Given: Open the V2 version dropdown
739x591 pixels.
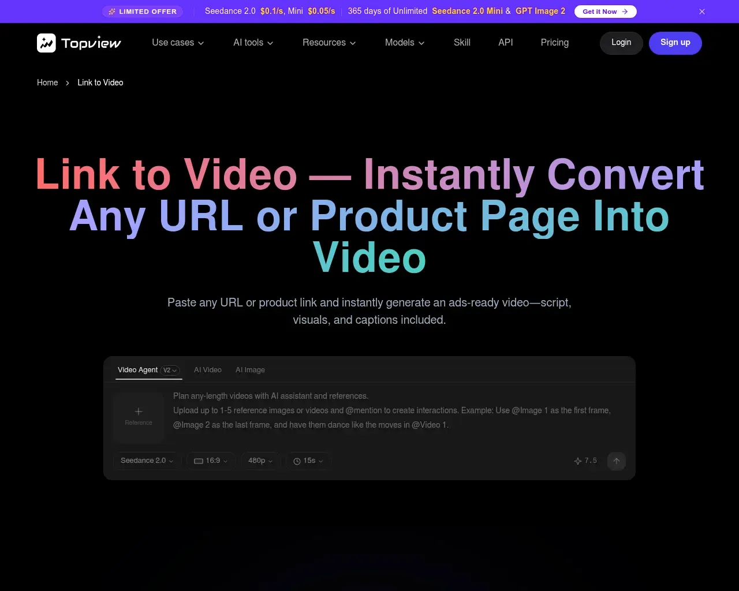Looking at the screenshot, I should point(170,371).
